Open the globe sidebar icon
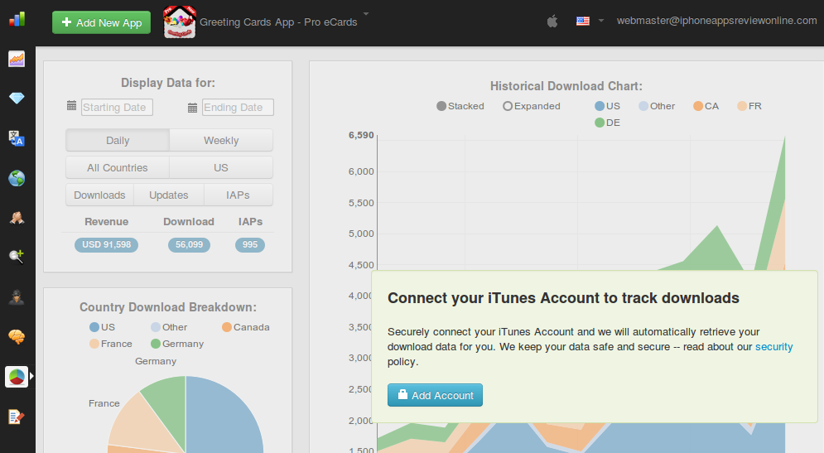The width and height of the screenshot is (824, 453). point(17,178)
